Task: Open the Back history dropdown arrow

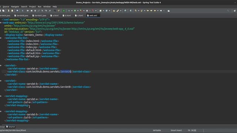Action: [x=158, y=11]
